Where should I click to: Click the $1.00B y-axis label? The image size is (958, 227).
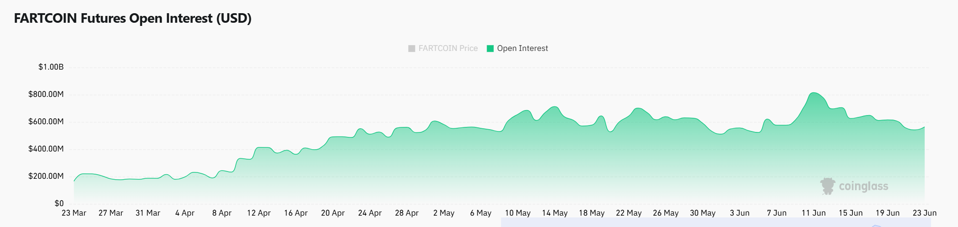(x=51, y=67)
